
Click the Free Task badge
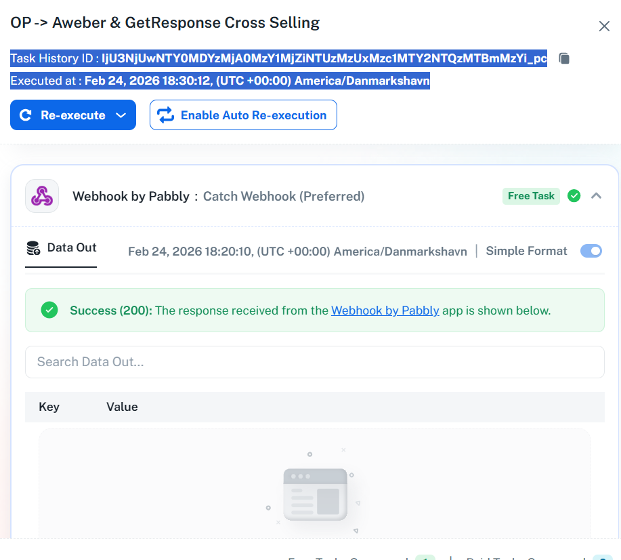pyautogui.click(x=531, y=196)
